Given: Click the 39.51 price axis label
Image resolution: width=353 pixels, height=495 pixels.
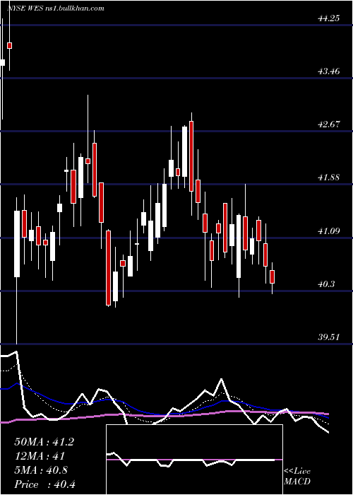Looking at the screenshot, I should (329, 337).
